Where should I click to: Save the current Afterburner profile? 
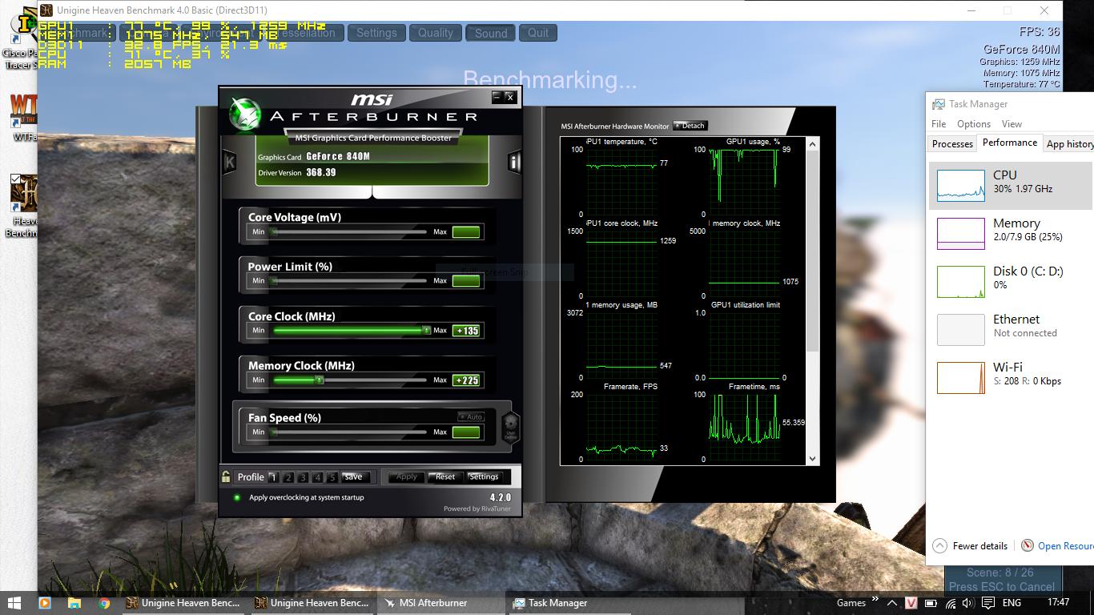[353, 476]
